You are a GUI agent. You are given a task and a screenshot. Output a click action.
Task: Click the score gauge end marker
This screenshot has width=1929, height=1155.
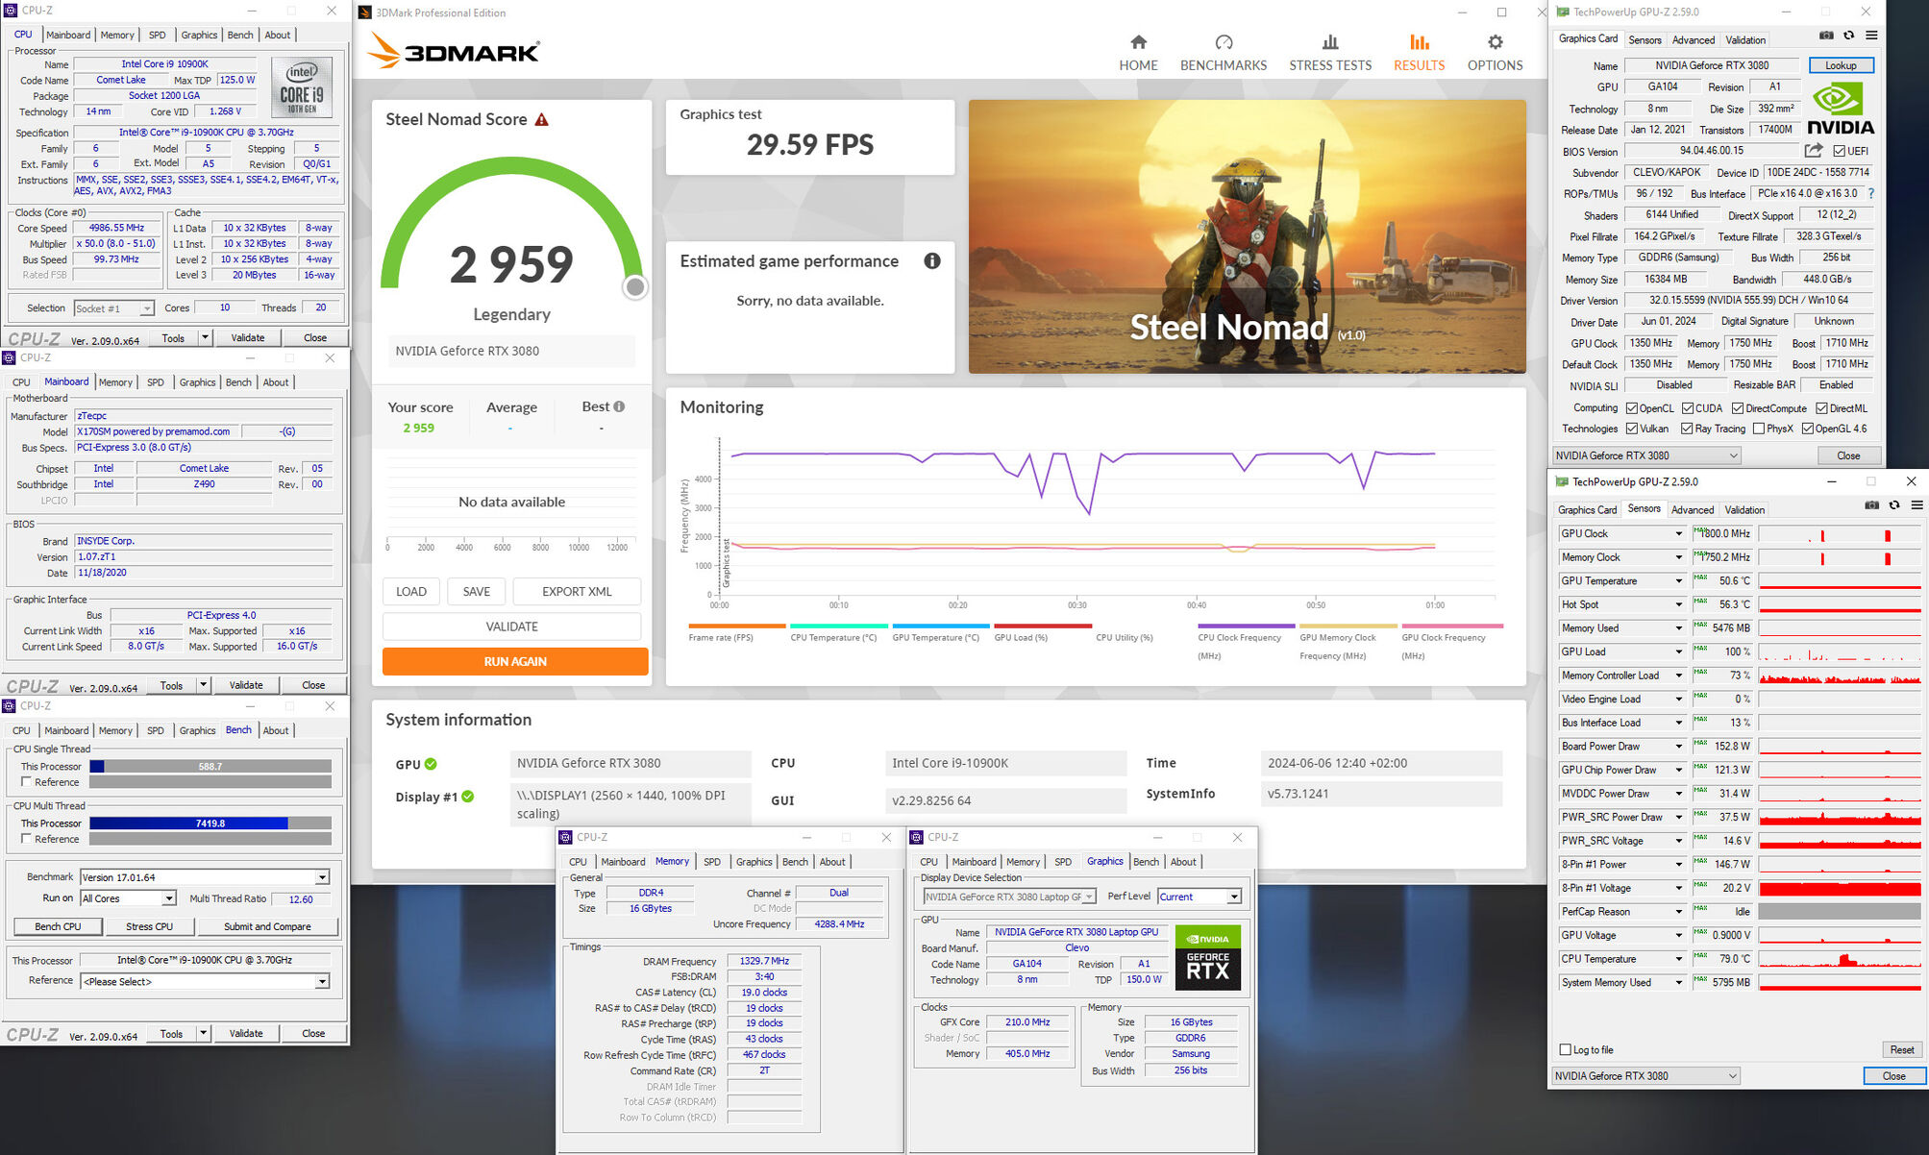point(635,286)
